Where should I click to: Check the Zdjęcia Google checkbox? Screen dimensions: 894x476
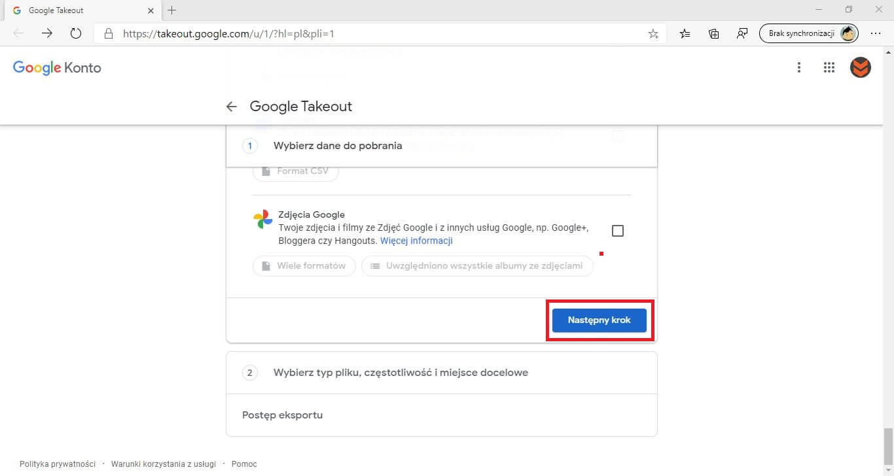pos(617,231)
